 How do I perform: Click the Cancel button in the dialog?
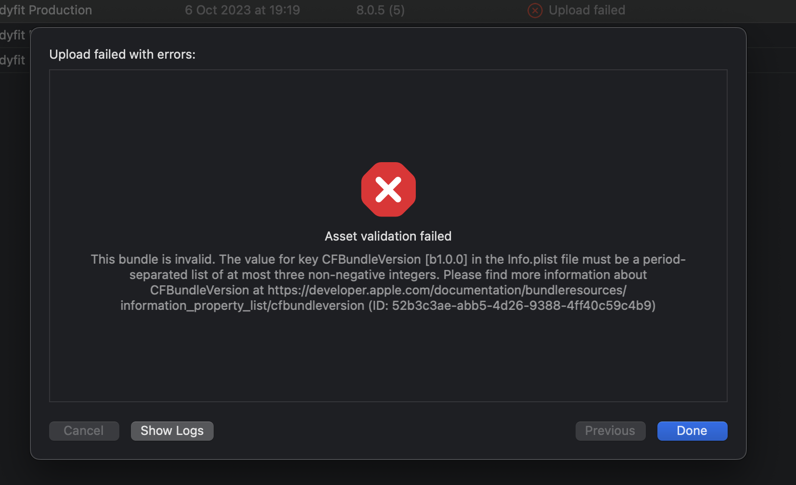point(84,431)
